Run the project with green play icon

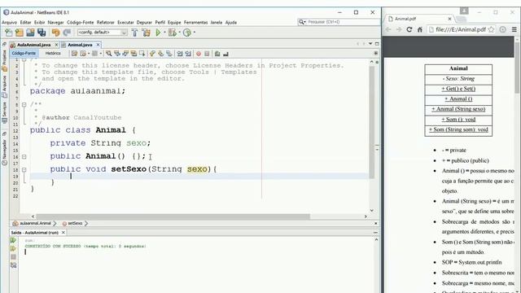click(x=158, y=33)
